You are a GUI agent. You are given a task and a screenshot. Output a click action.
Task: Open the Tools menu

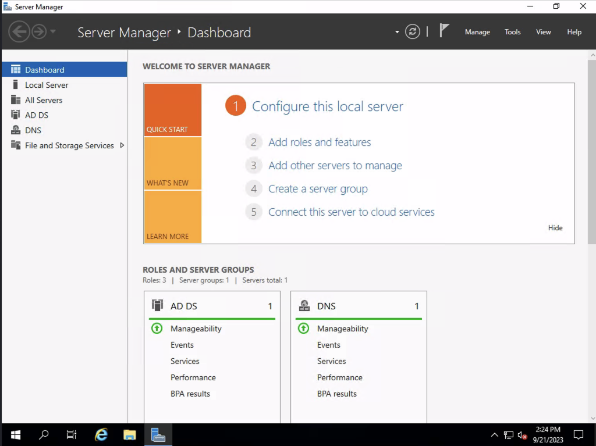512,32
